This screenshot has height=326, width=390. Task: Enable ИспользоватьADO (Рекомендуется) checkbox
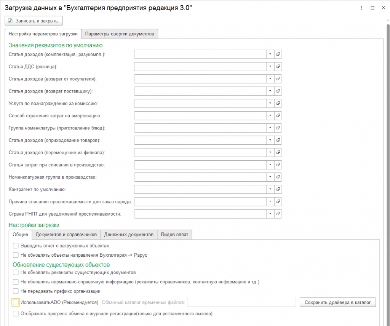[16, 302]
